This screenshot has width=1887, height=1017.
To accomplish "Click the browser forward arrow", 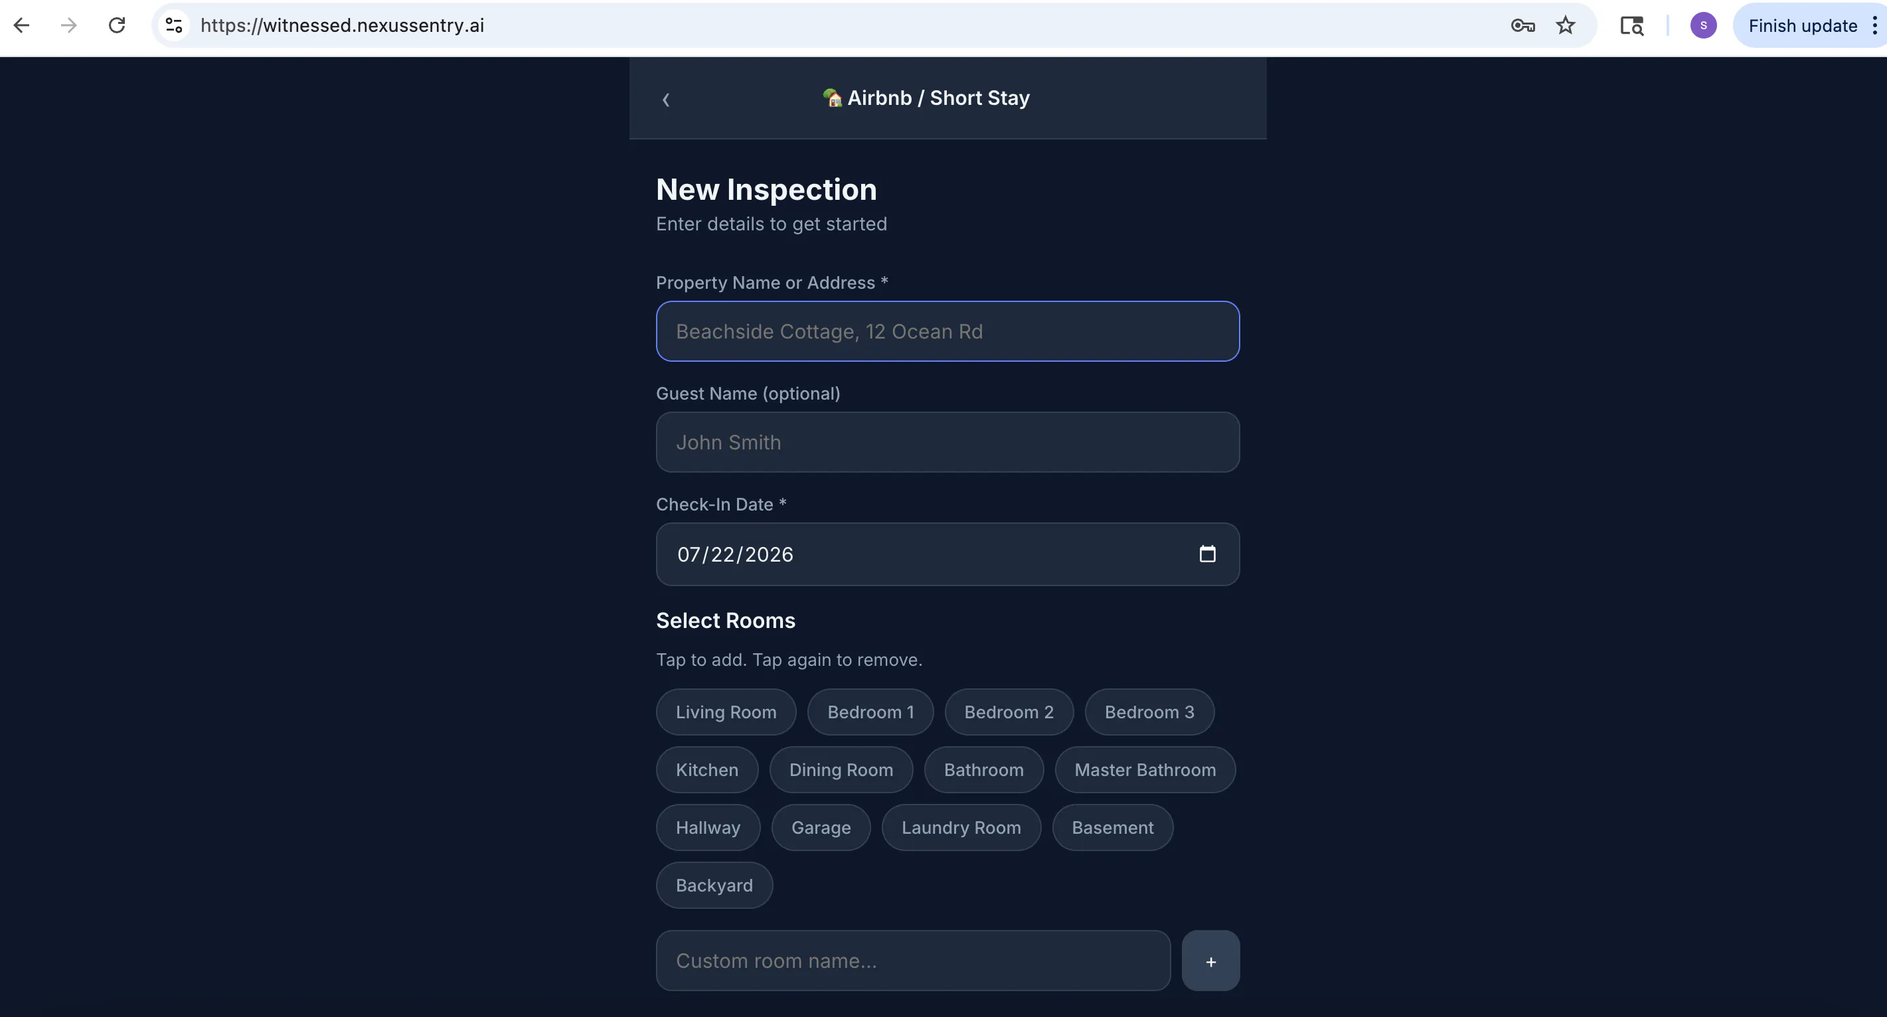I will [69, 26].
